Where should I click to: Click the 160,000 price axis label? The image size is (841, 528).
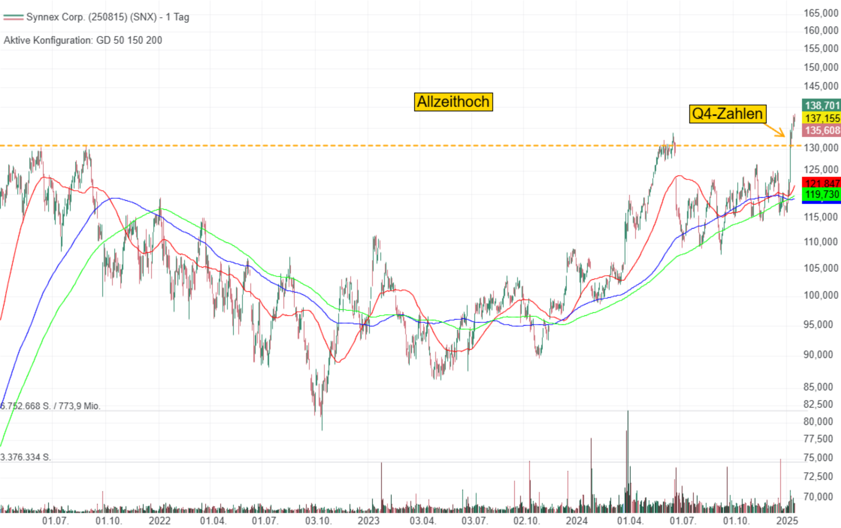coord(821,30)
